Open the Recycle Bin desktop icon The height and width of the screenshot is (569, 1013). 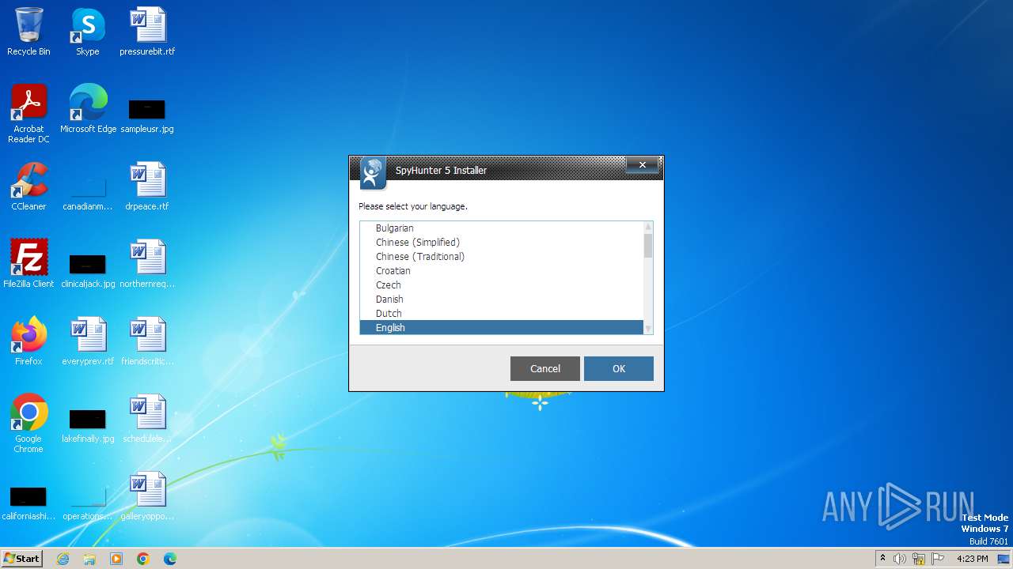coord(28,32)
